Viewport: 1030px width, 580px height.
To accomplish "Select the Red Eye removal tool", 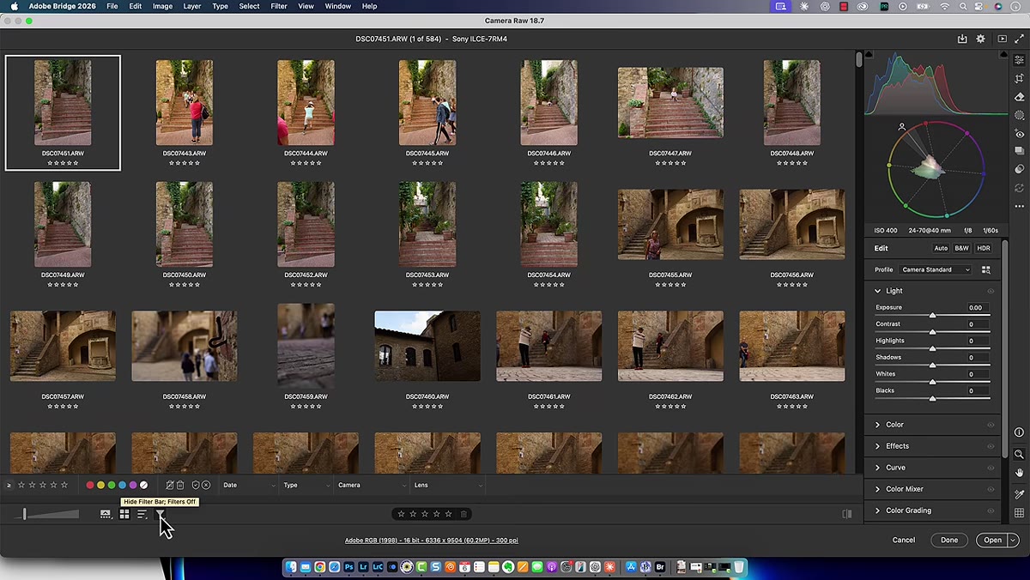I will pyautogui.click(x=1019, y=134).
